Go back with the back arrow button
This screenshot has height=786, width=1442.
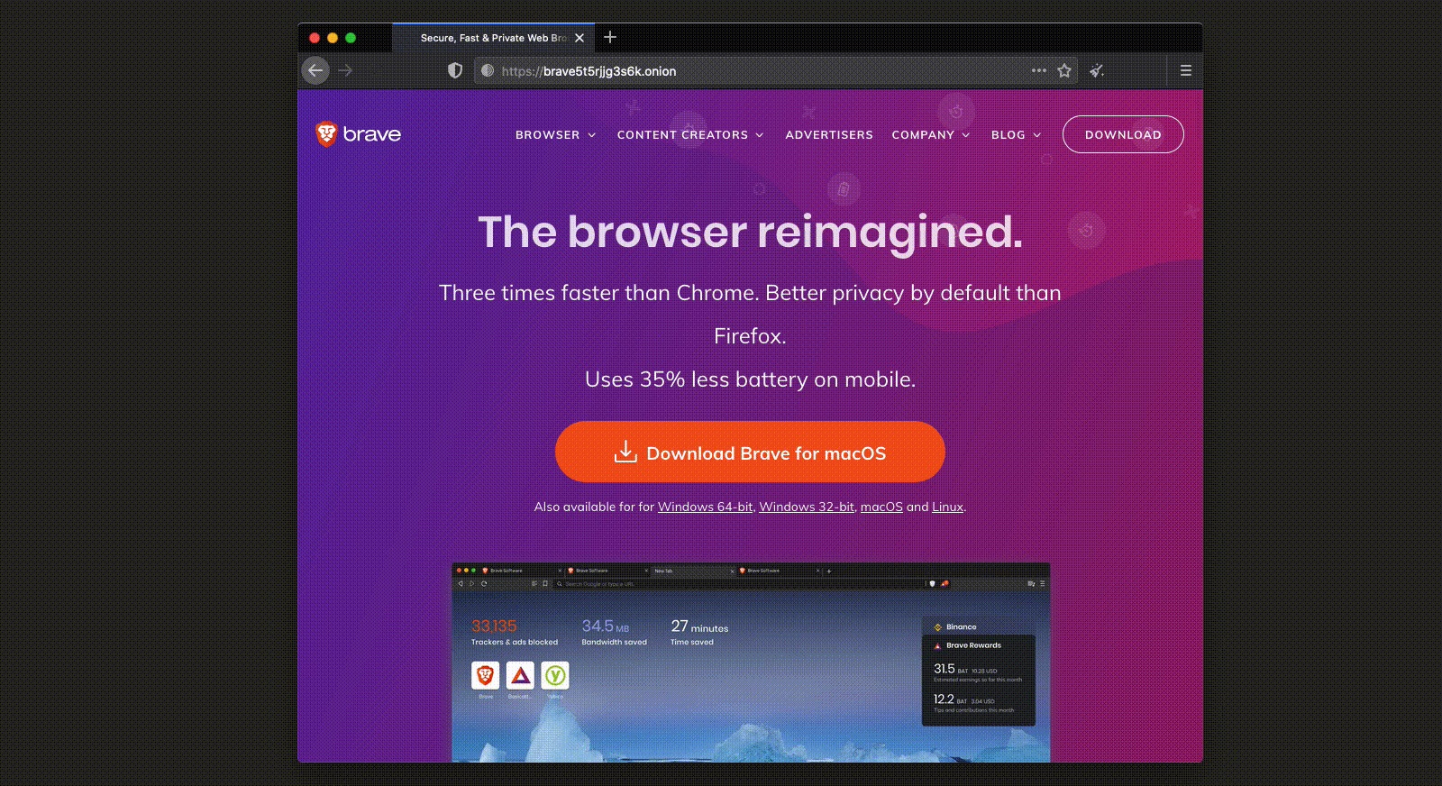pos(315,70)
